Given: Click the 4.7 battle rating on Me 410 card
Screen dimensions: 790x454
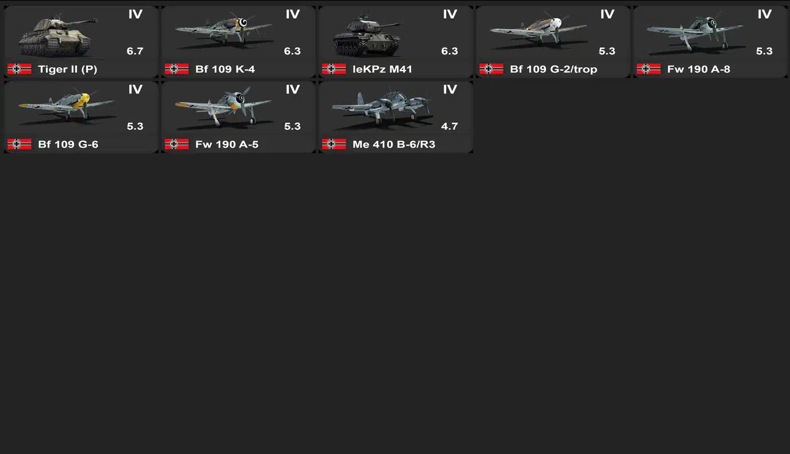Looking at the screenshot, I should tap(450, 126).
